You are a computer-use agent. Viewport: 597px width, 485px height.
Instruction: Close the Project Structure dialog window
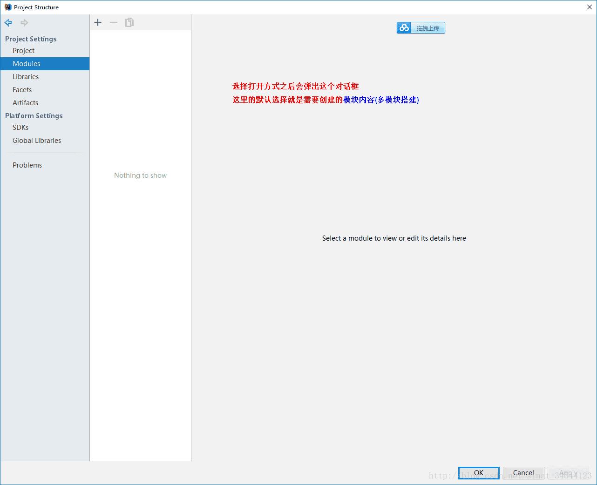(589, 7)
